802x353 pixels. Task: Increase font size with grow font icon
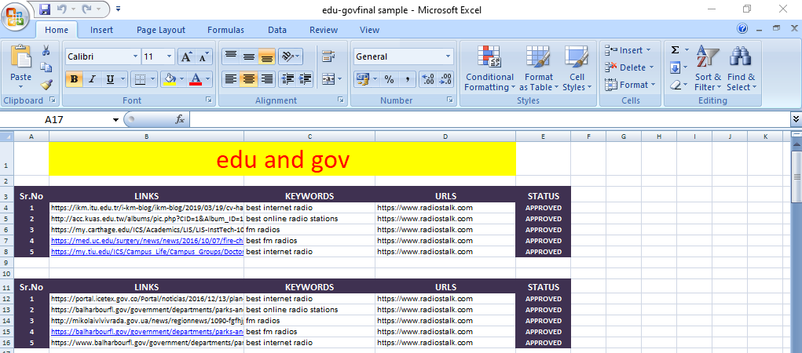pos(187,56)
